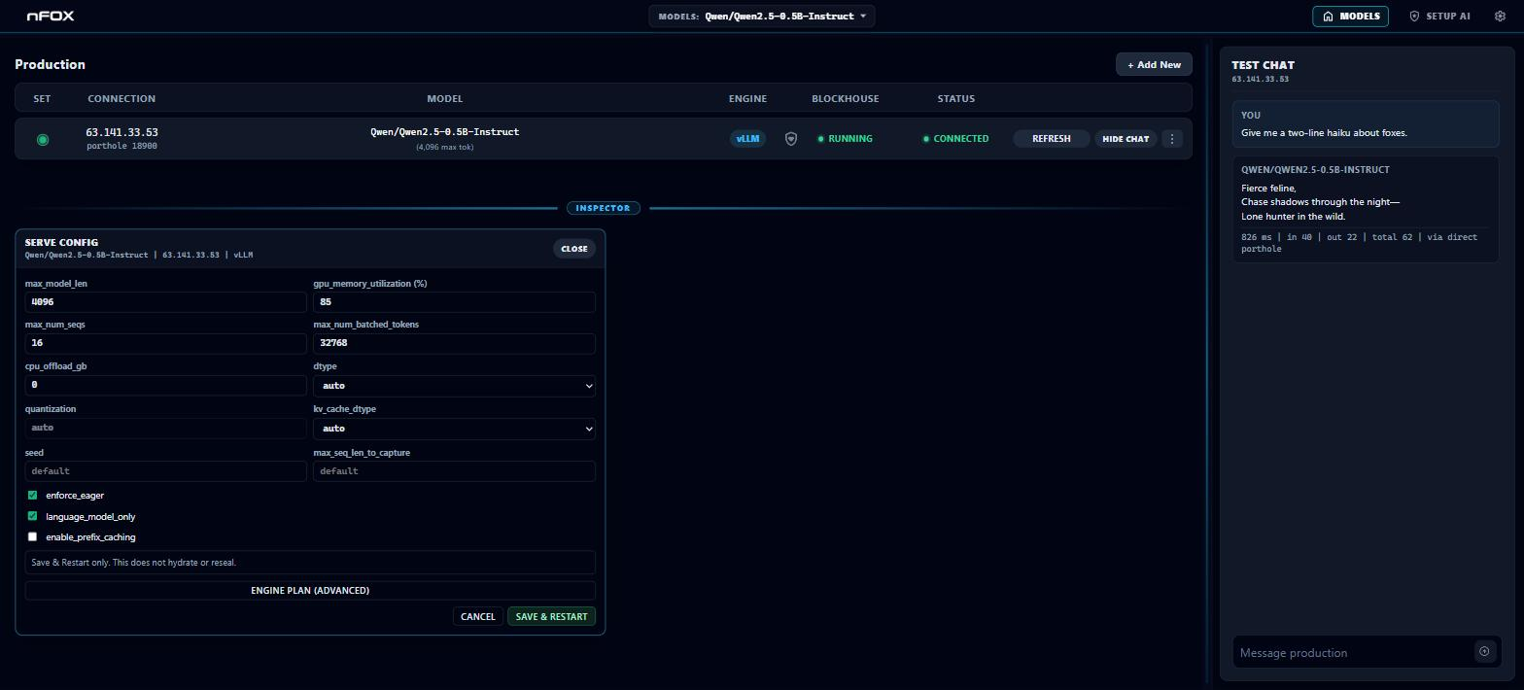Image resolution: width=1524 pixels, height=690 pixels.
Task: Close the Serve Config panel
Action: [x=574, y=249]
